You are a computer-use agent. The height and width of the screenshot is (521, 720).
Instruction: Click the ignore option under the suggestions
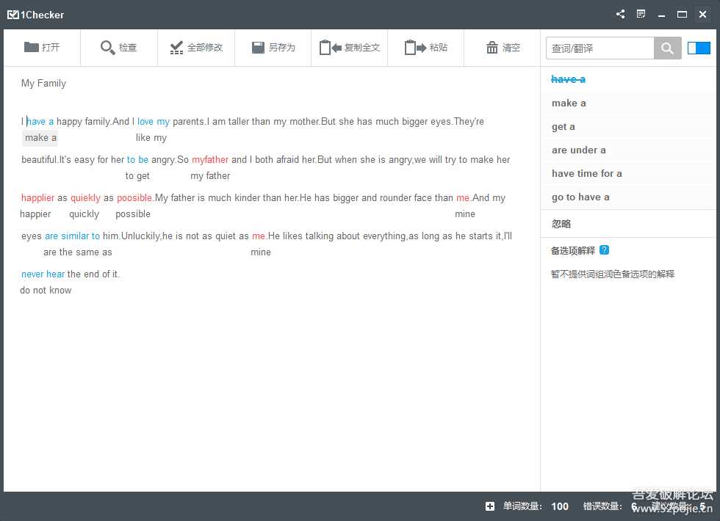[x=561, y=224]
